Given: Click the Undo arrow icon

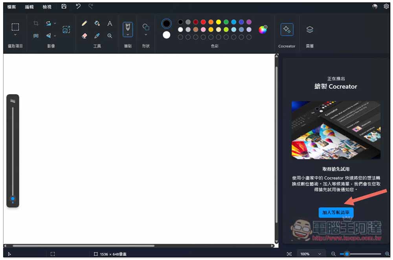Looking at the screenshot, I should click(x=78, y=6).
